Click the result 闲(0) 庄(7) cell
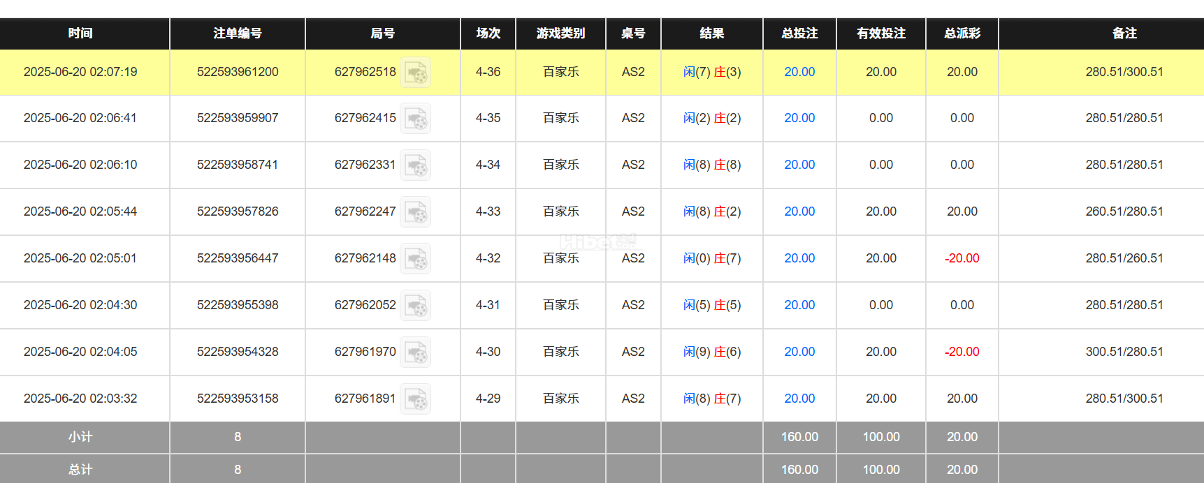The width and height of the screenshot is (1204, 483). click(712, 258)
